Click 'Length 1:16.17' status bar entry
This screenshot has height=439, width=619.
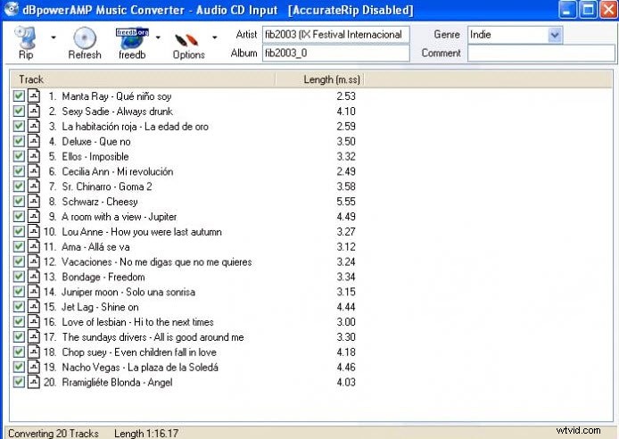(146, 433)
